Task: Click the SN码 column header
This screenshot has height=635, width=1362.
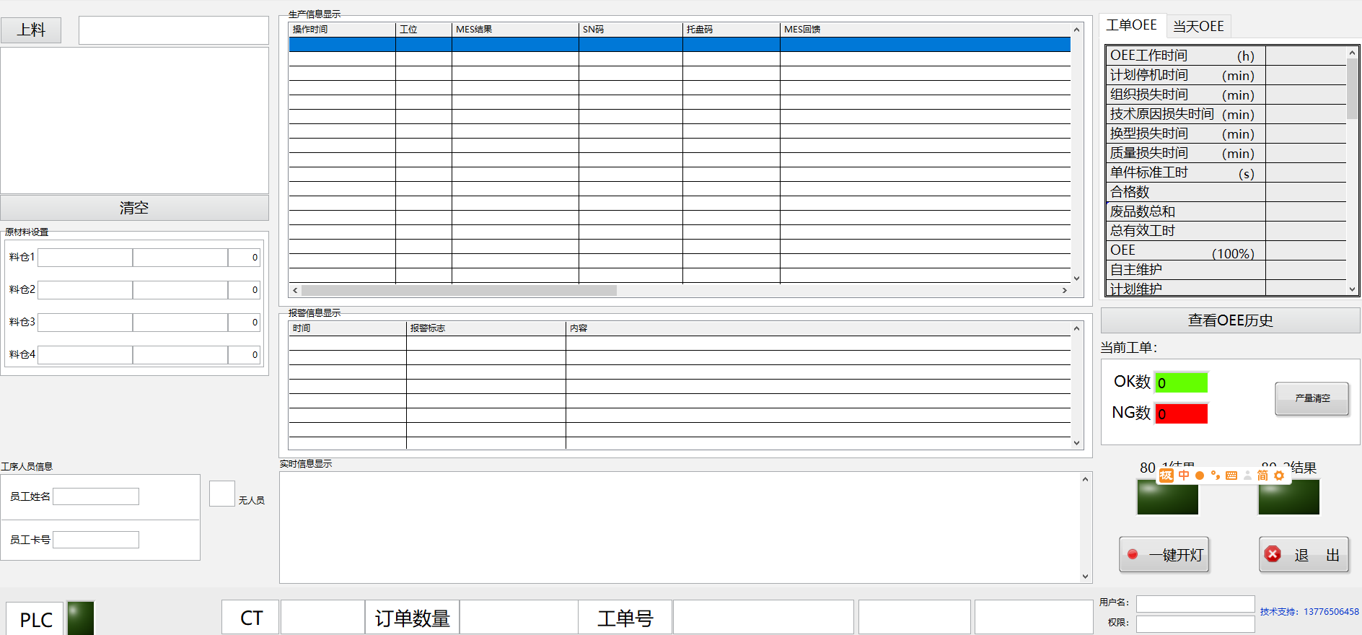Action: (631, 30)
